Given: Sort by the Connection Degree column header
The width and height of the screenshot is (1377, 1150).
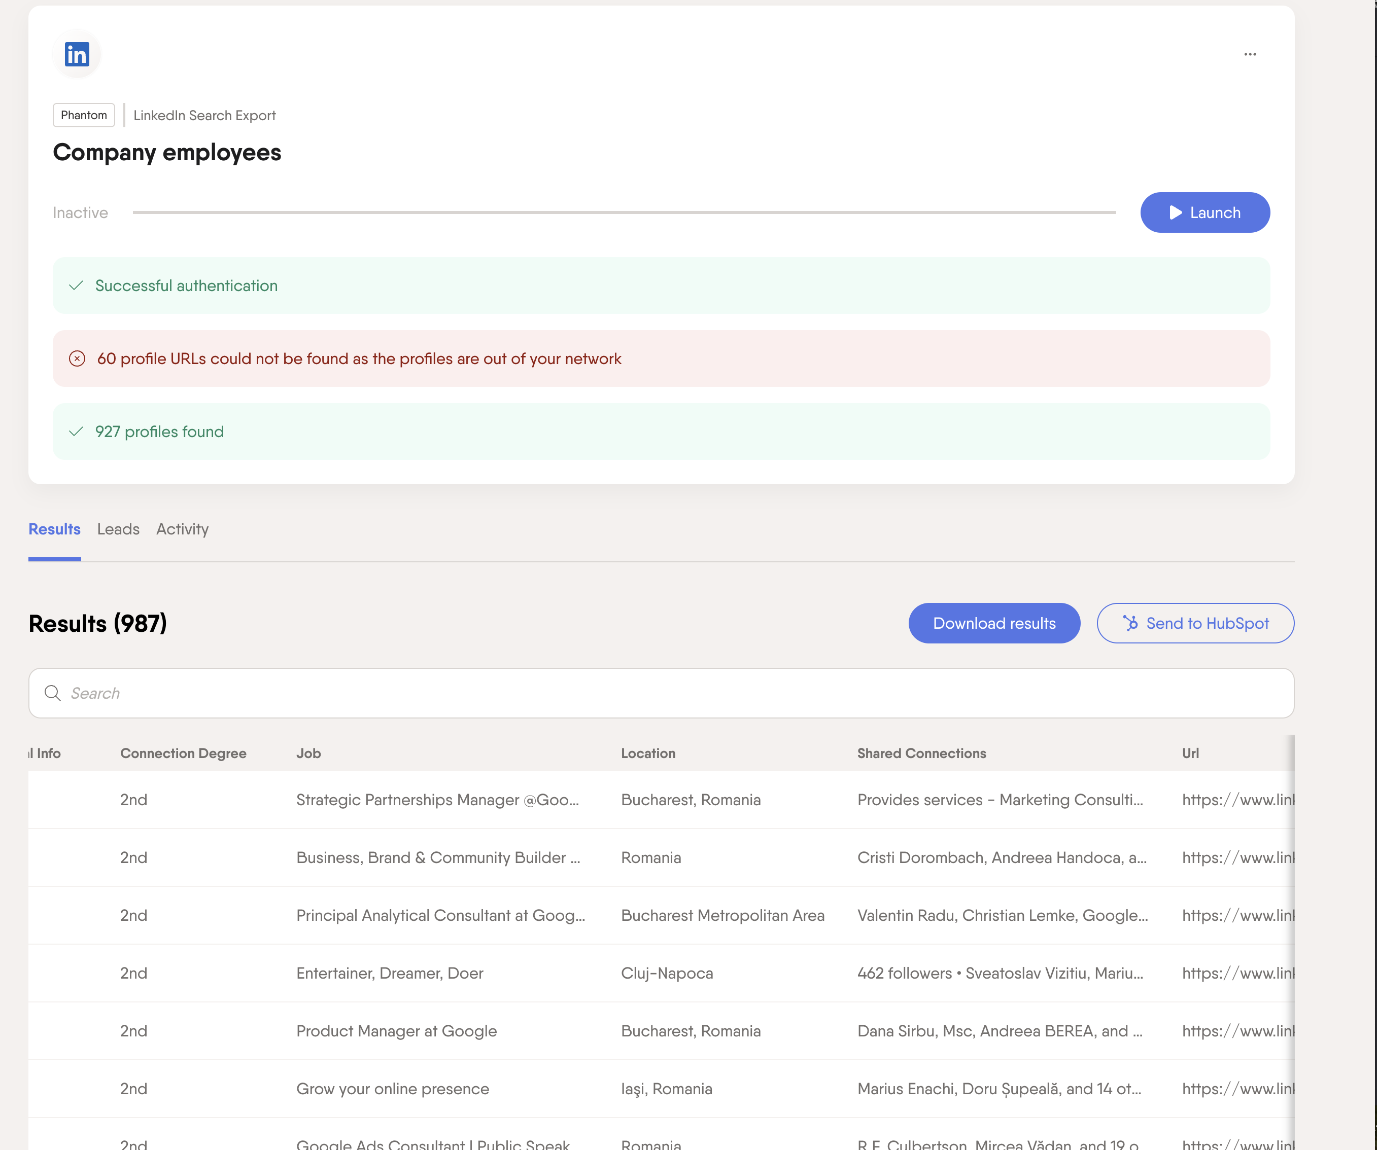Looking at the screenshot, I should 183,753.
